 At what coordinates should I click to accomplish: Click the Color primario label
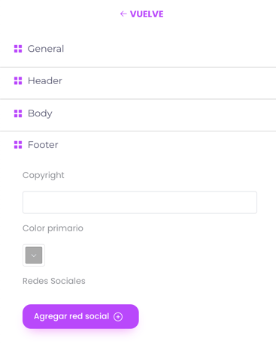pos(53,228)
